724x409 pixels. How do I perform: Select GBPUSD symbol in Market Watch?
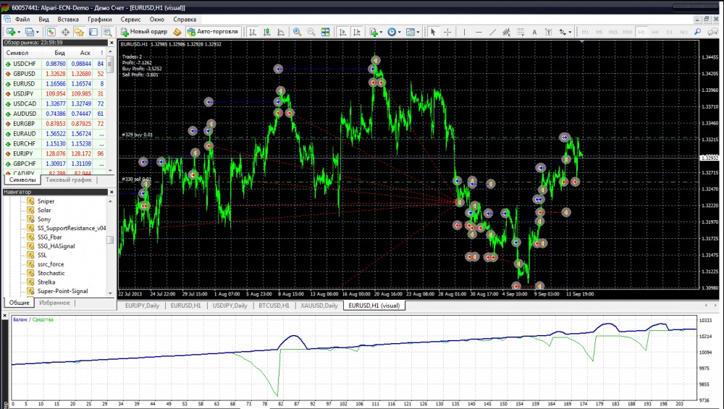[x=24, y=74]
